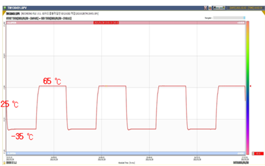Click the small icon beside the red value box
Screen dimensions: 265x166
pos(253,154)
